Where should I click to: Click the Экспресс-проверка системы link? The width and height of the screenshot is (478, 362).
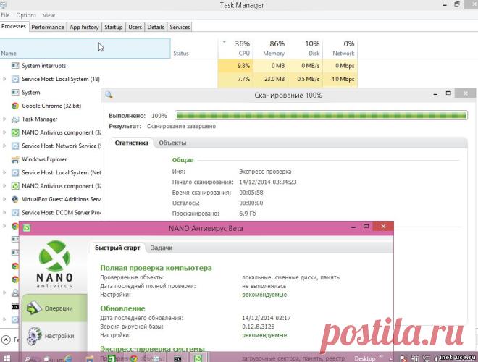152,348
